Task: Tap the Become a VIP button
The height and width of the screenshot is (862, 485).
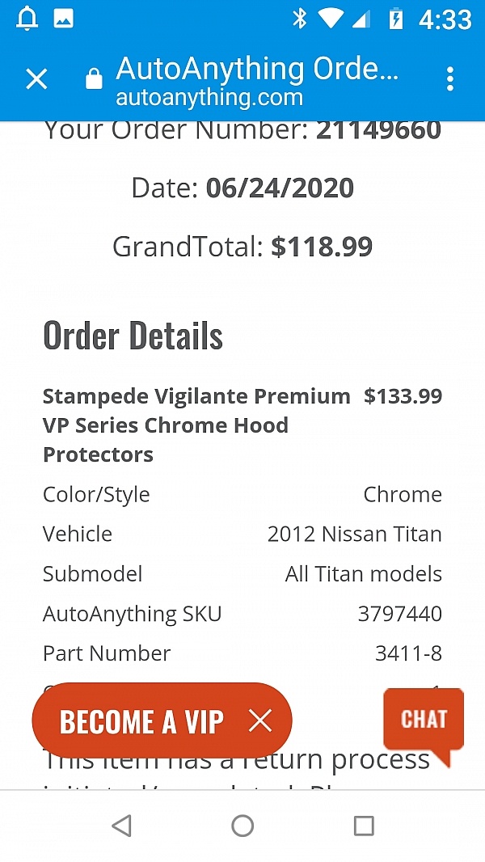Action: point(141,721)
